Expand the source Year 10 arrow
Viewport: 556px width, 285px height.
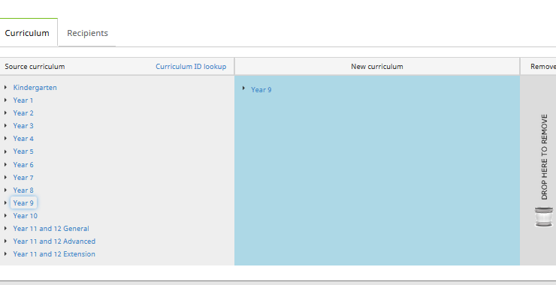pos(6,215)
